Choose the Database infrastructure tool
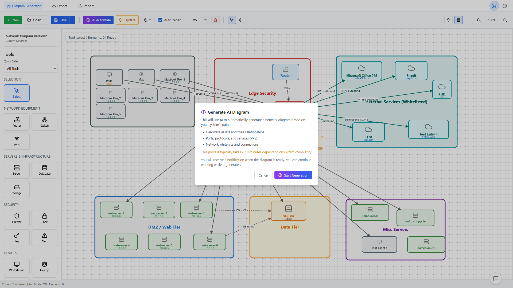513x288 pixels. coord(44,170)
